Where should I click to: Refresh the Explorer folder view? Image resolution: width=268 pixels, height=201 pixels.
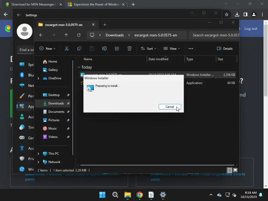[79, 35]
